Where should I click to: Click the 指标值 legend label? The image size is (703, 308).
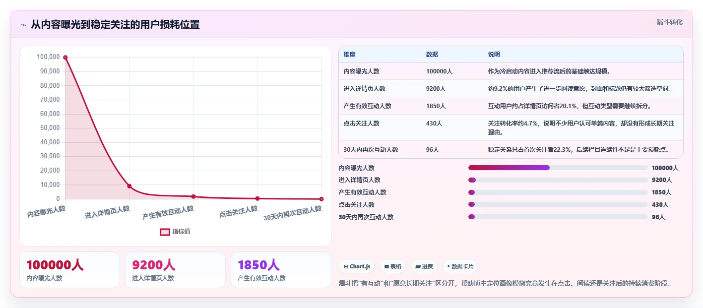(181, 232)
